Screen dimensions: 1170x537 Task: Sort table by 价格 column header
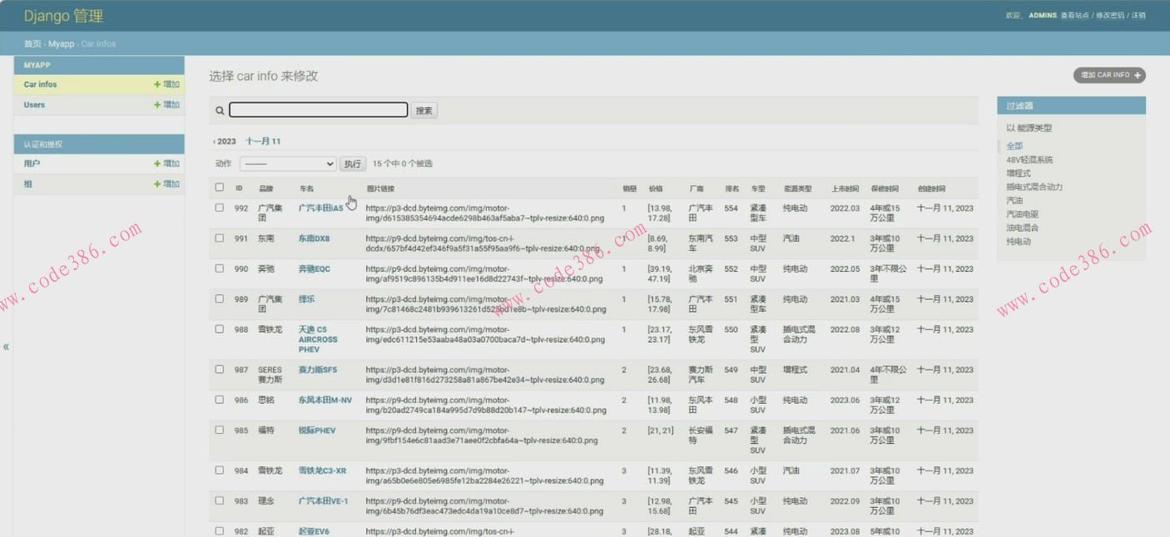pos(656,189)
